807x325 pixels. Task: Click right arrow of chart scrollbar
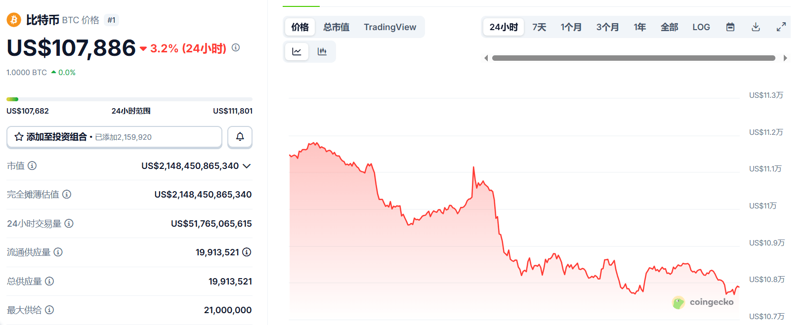point(785,58)
